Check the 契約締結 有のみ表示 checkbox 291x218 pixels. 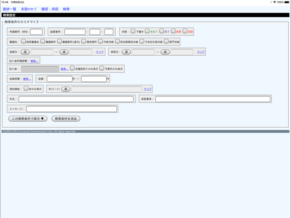[x=26, y=88]
